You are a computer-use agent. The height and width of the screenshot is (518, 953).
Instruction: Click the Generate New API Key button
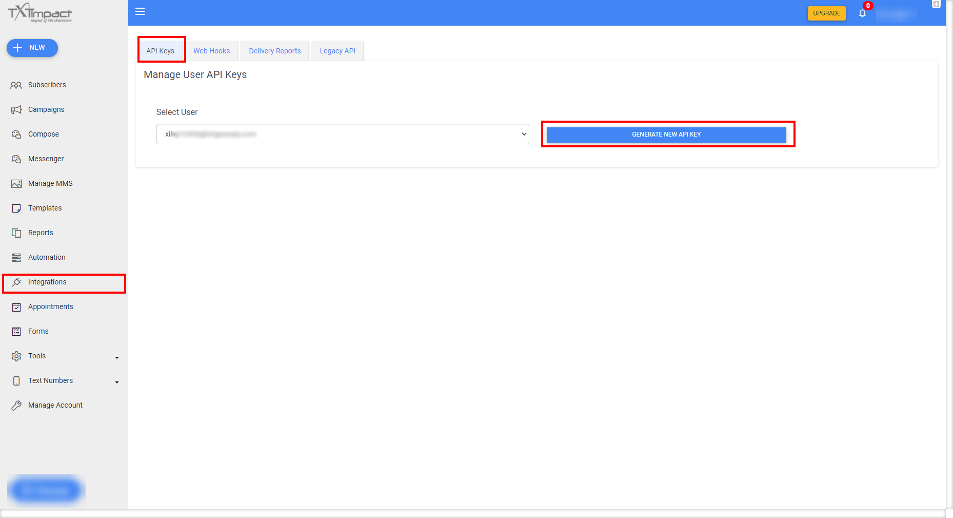click(x=666, y=135)
